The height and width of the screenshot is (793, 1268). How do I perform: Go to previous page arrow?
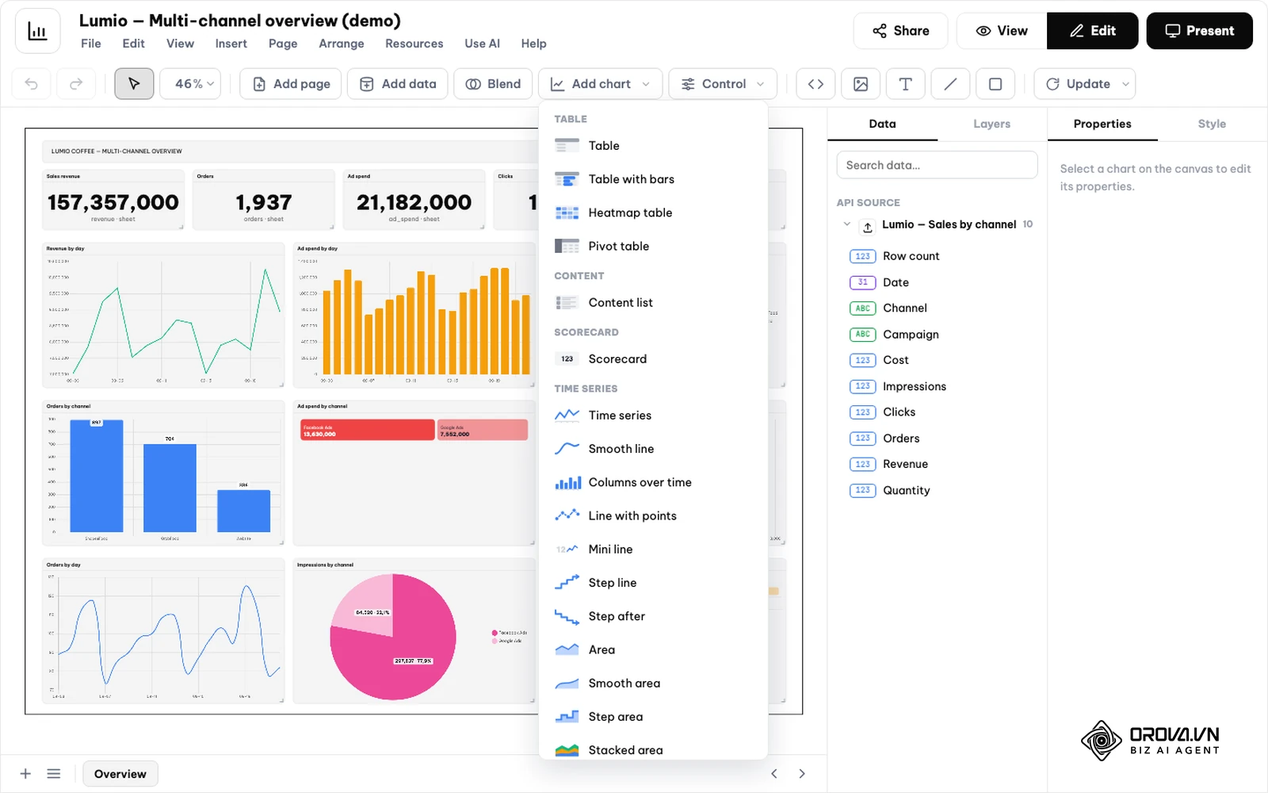point(774,774)
